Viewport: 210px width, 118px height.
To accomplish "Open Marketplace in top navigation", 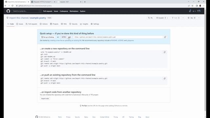I will [x=74, y=11].
